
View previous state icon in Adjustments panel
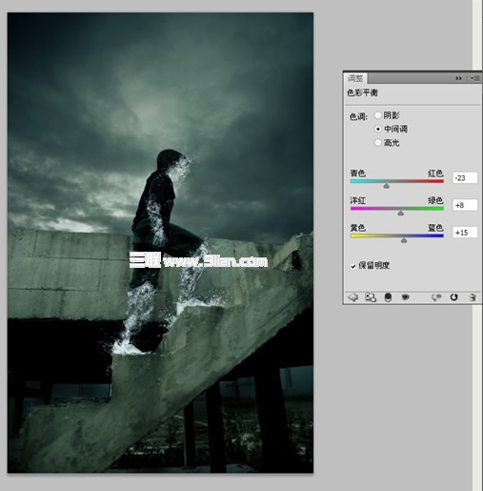click(436, 297)
